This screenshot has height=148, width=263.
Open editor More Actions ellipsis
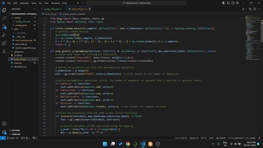(259, 9)
